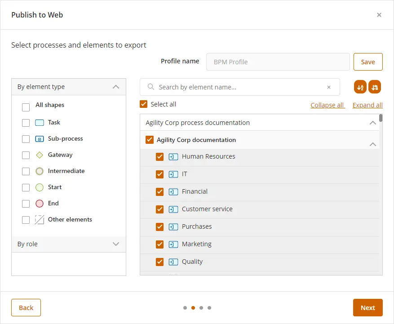Click the Intermediate event circle icon
Screen dimensions: 394x324
click(x=40, y=171)
